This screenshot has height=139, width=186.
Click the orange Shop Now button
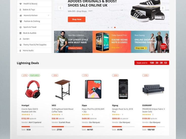pyautogui.click(x=77, y=19)
